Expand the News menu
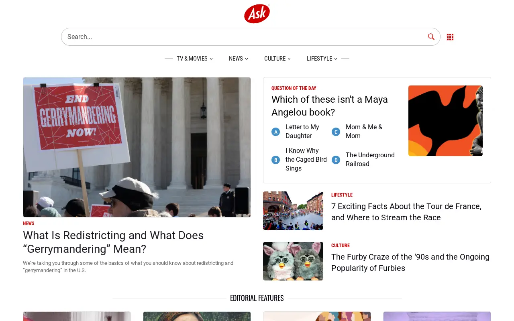The height and width of the screenshot is (321, 514). tap(239, 59)
